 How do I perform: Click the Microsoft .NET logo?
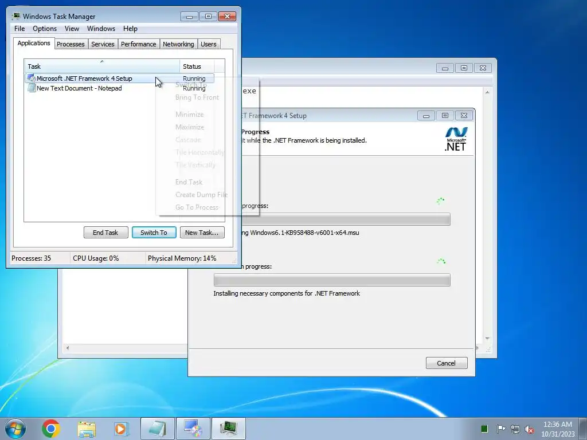pos(456,139)
